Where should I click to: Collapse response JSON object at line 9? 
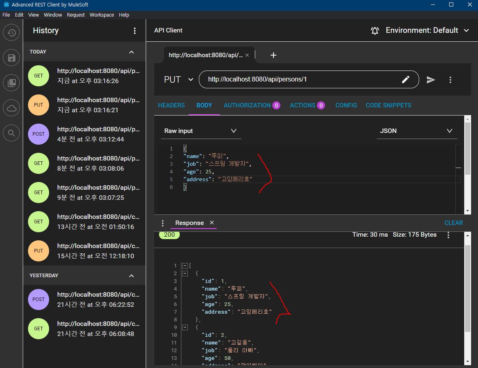click(x=185, y=327)
